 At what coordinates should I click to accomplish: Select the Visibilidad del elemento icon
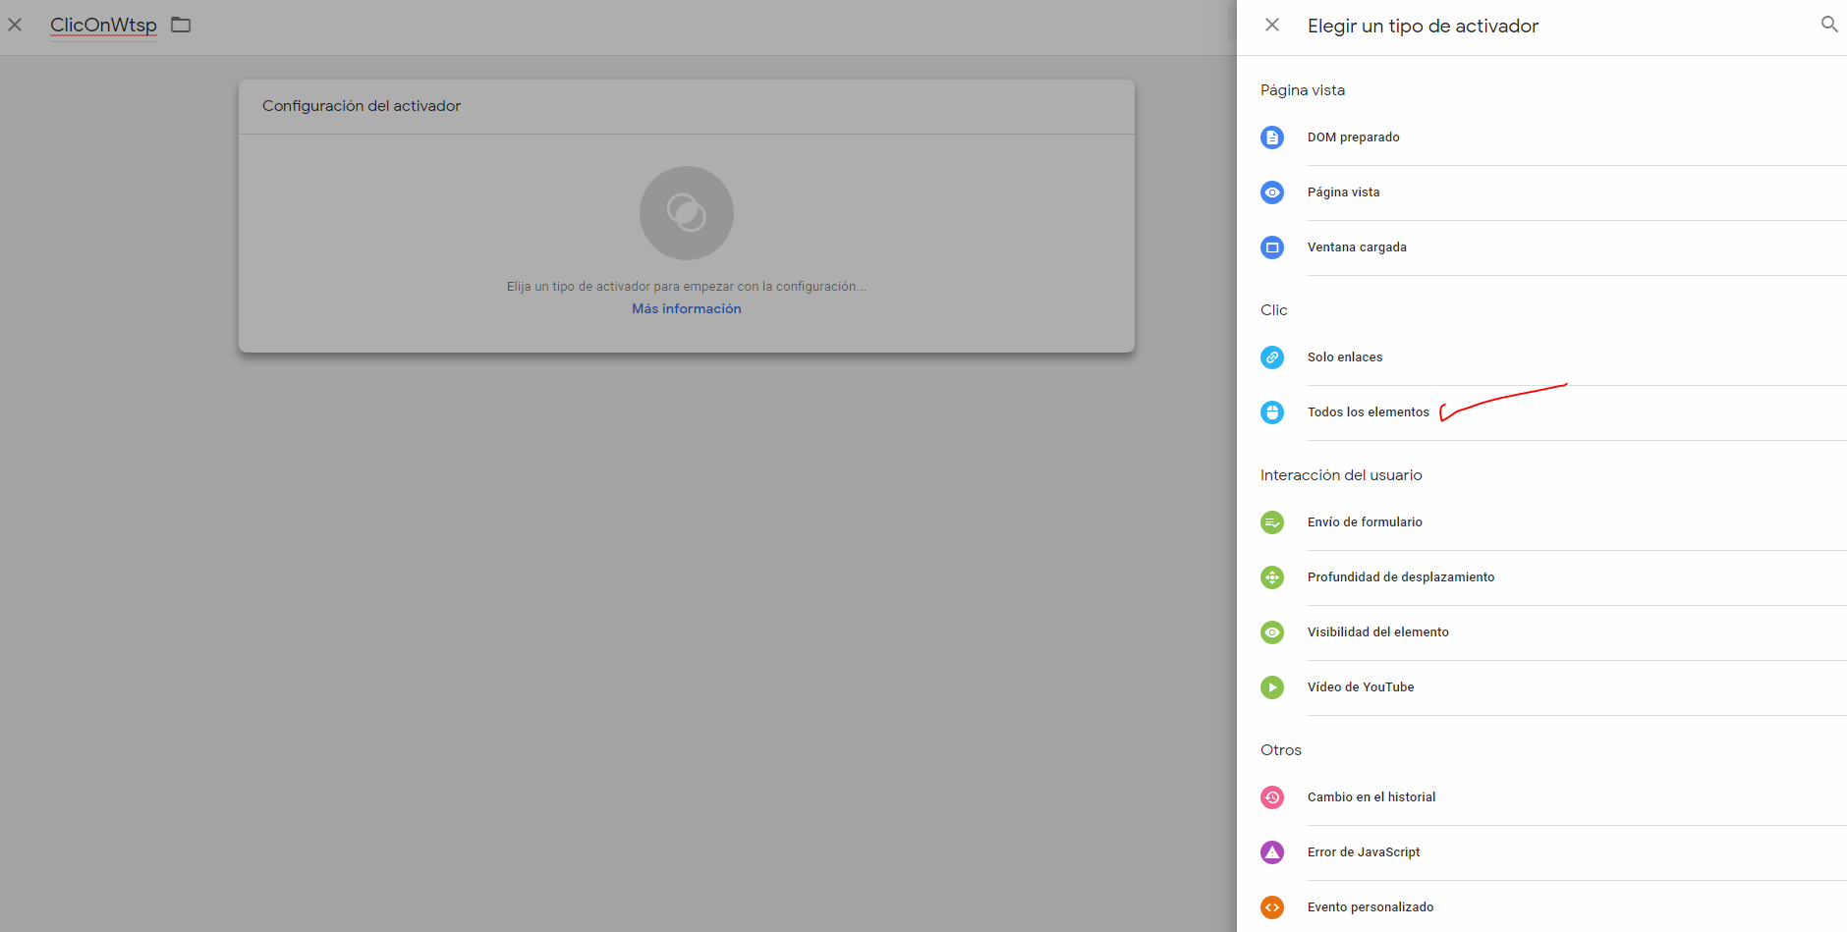pyautogui.click(x=1272, y=632)
